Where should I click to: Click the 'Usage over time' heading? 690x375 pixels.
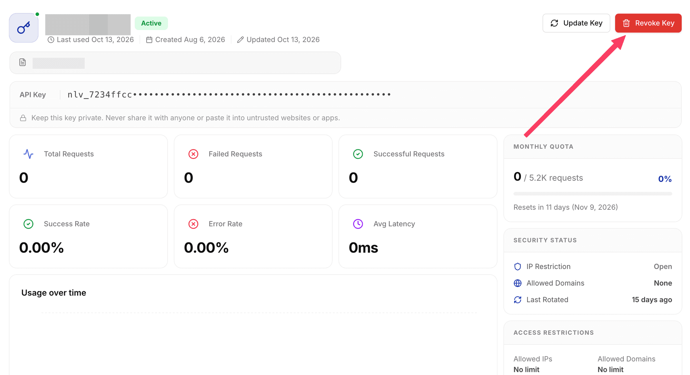pyautogui.click(x=54, y=293)
